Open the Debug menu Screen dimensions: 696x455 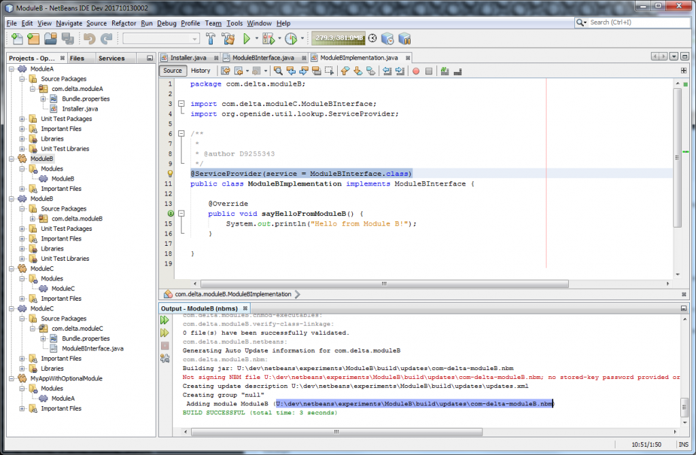[167, 23]
